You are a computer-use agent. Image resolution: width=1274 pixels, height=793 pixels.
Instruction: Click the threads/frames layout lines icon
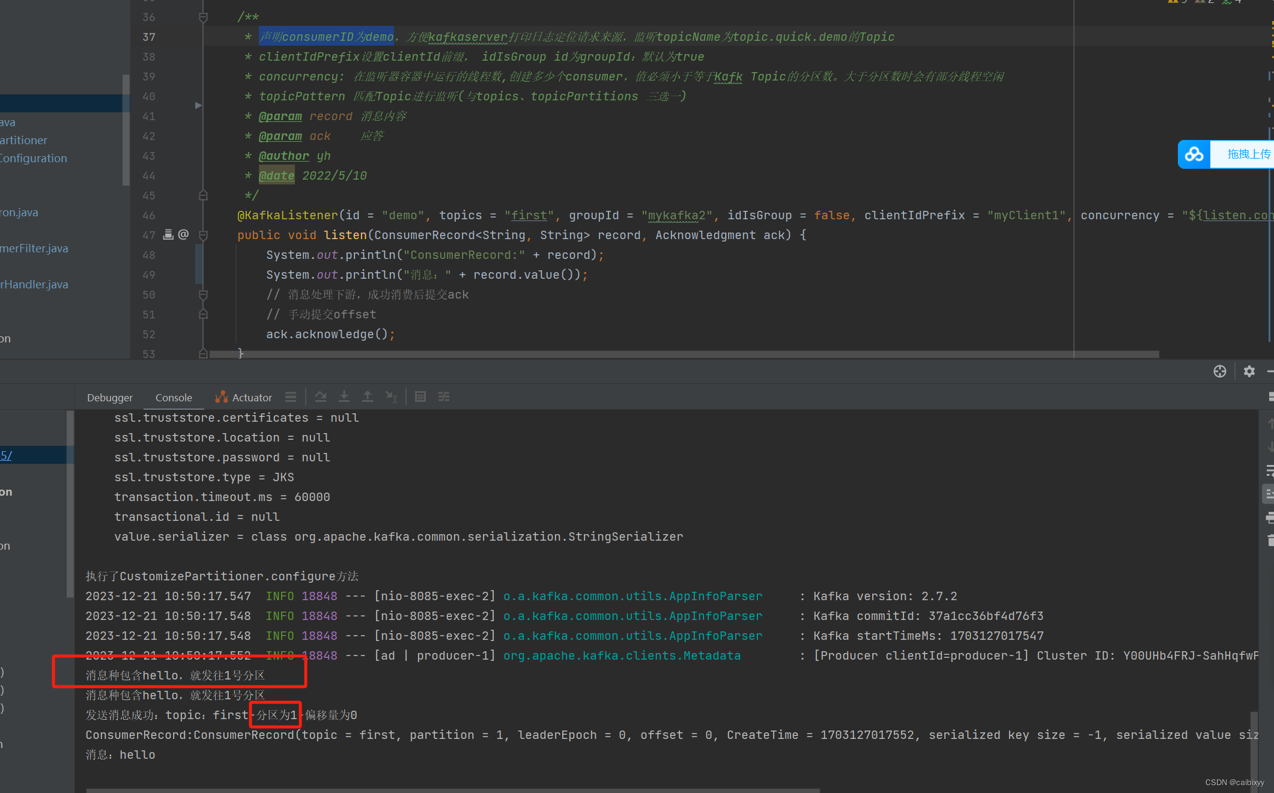coord(291,396)
